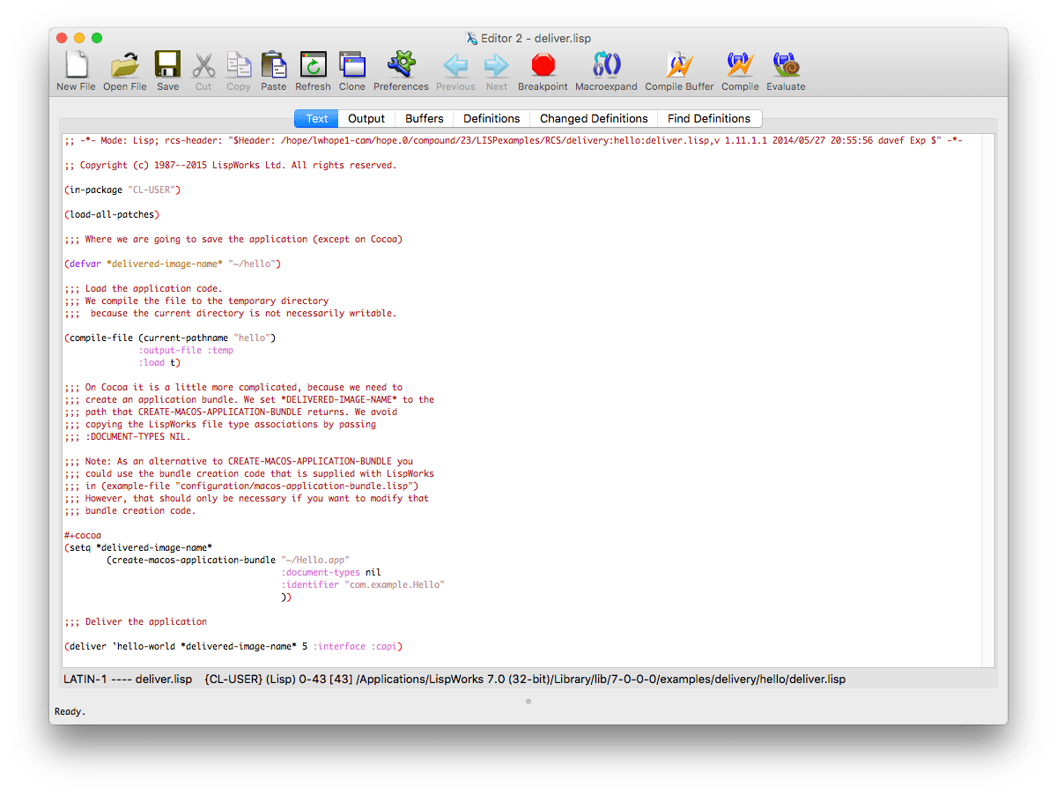1057x795 pixels.
Task: Open the Buffers tab
Action: point(425,118)
